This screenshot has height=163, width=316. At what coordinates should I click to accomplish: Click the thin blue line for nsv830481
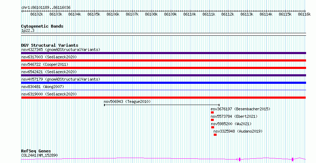(x=163, y=90)
